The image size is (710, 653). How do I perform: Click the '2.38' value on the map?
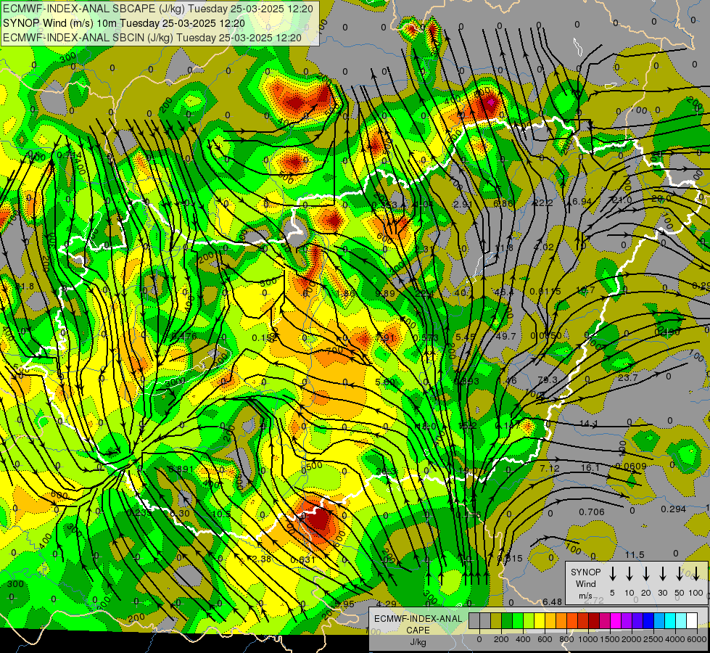(x=261, y=559)
